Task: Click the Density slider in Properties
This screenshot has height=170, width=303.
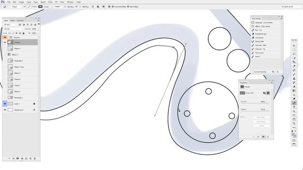Action: click(x=255, y=103)
